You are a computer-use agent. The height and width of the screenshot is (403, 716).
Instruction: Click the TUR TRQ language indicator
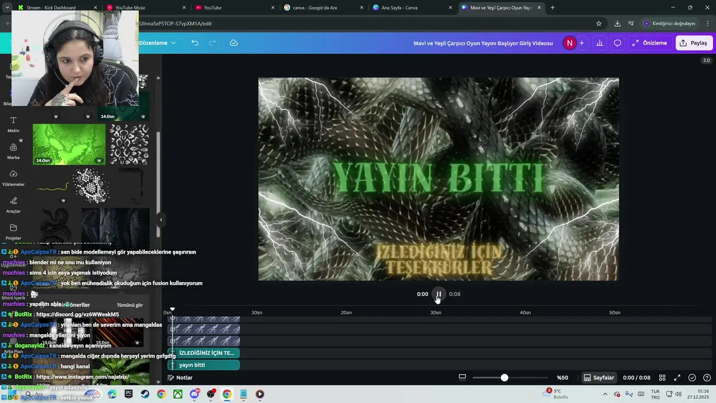pos(656,394)
